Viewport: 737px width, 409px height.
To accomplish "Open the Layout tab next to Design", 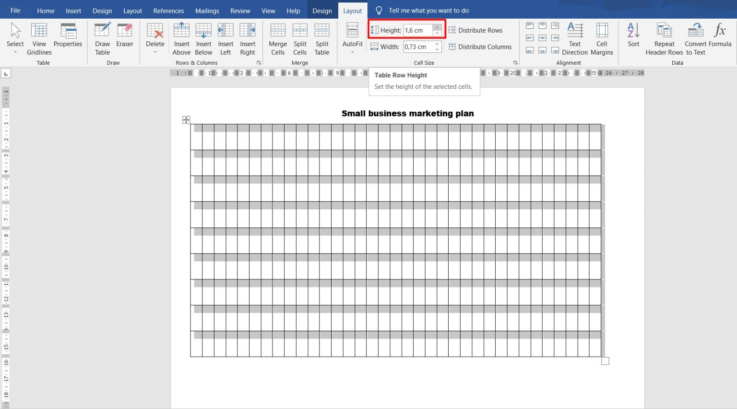I will click(132, 11).
